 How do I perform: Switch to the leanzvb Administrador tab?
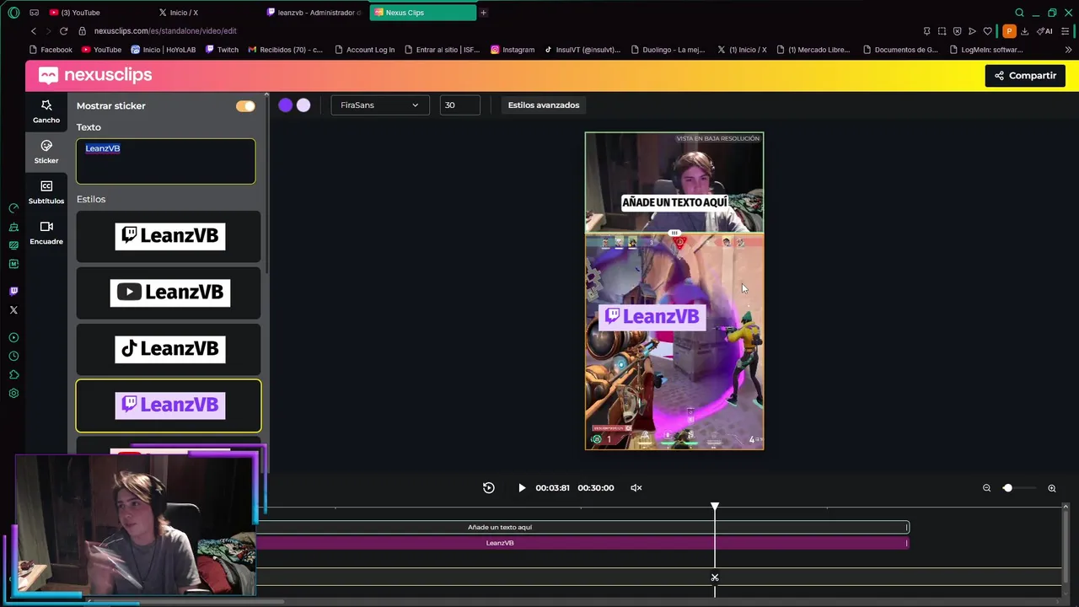click(314, 13)
